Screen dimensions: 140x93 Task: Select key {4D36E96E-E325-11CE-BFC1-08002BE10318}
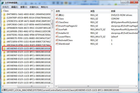[28, 79]
